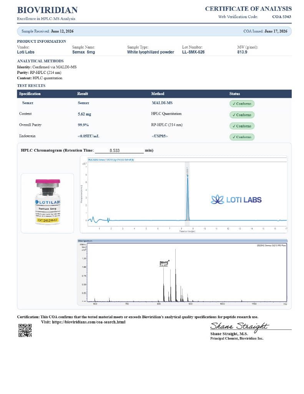The height and width of the screenshot is (394, 304).
Task: Select the sample received date June 12, 2026
Action: point(62,31)
